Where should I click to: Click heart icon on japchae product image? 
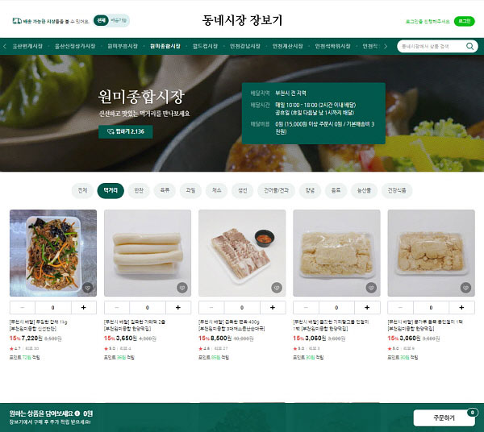pyautogui.click(x=88, y=288)
